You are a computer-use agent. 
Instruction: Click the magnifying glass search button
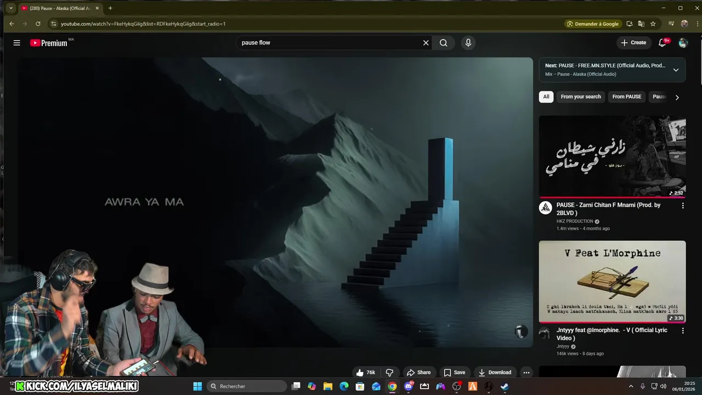tap(443, 43)
